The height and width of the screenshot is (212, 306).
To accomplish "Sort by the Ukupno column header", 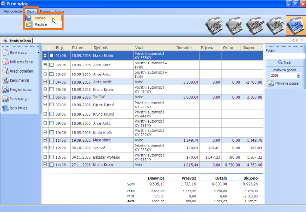I will click(252, 48).
